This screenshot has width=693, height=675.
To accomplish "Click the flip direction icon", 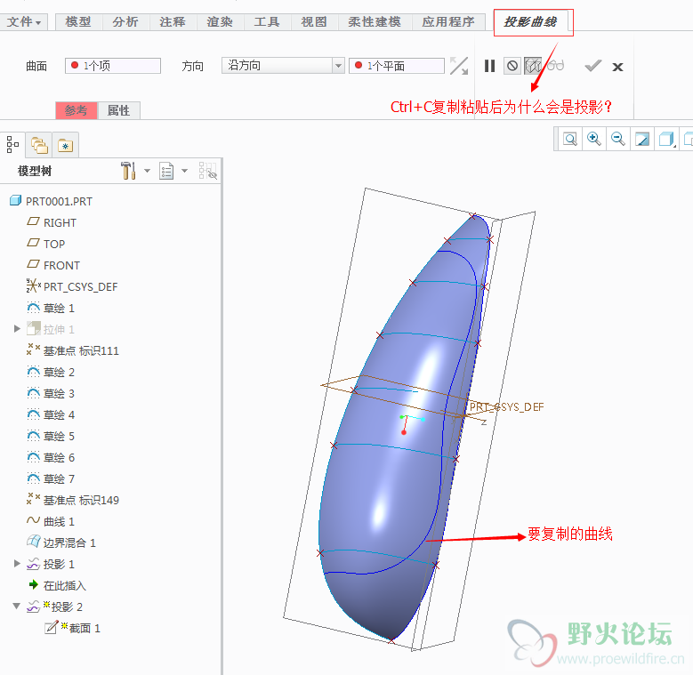I will (458, 66).
